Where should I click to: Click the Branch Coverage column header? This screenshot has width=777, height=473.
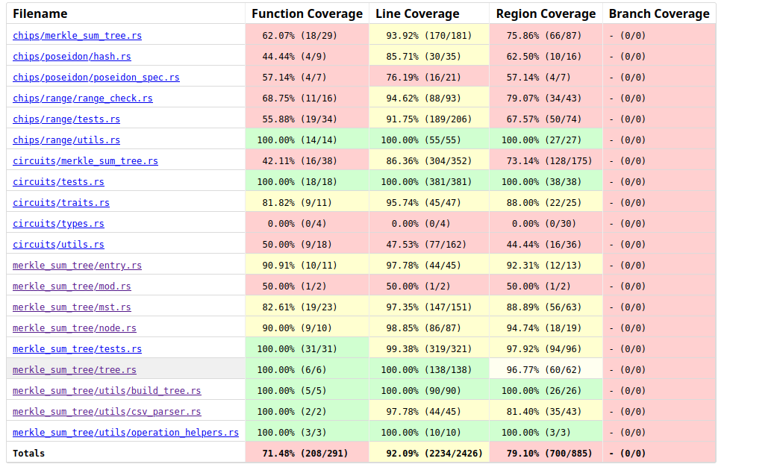click(659, 14)
